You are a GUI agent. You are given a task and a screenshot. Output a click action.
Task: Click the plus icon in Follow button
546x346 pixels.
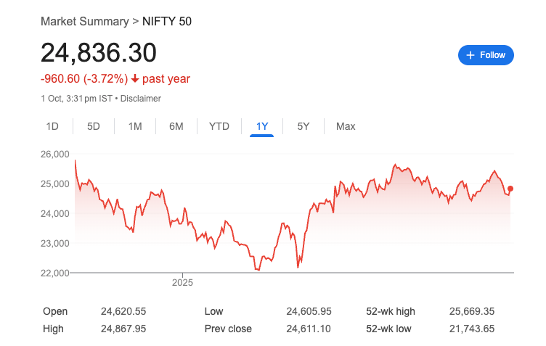(x=470, y=55)
